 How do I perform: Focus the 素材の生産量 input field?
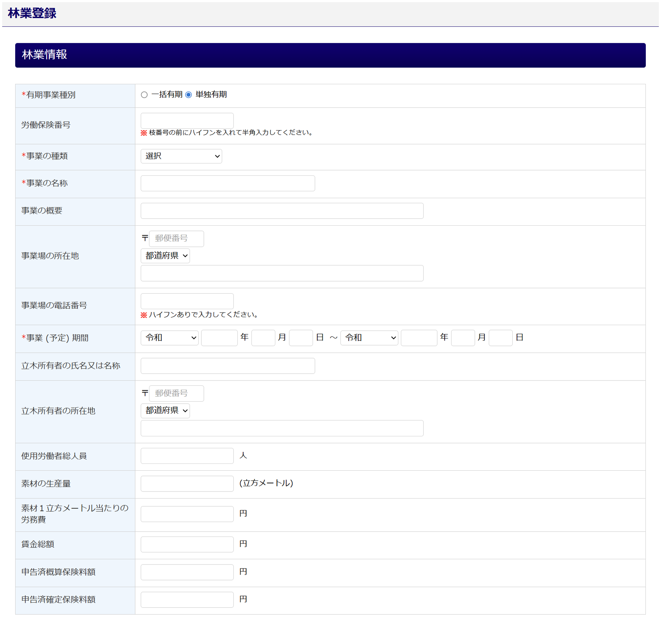tap(187, 483)
